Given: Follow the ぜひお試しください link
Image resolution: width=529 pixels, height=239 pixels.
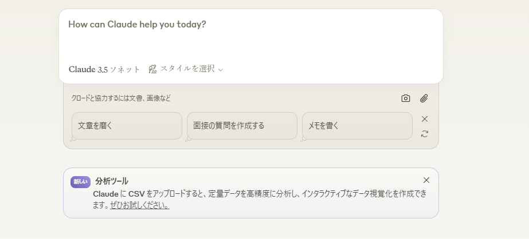Looking at the screenshot, I should tap(139, 205).
